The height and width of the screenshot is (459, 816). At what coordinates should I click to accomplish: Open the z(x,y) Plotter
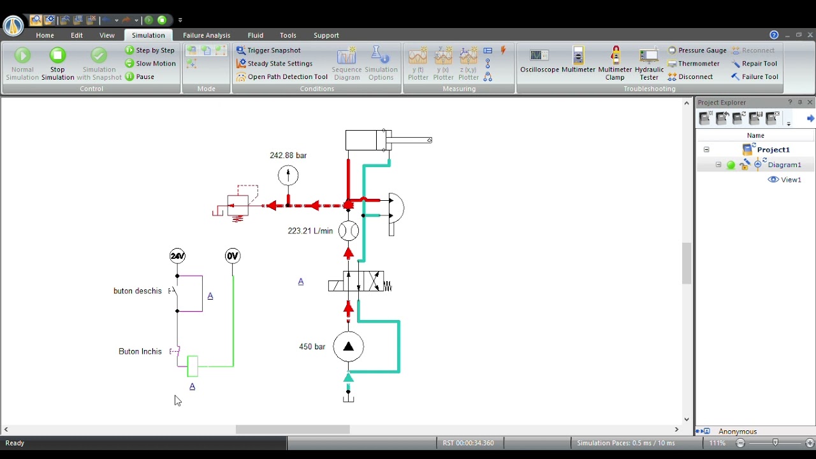[x=468, y=64]
